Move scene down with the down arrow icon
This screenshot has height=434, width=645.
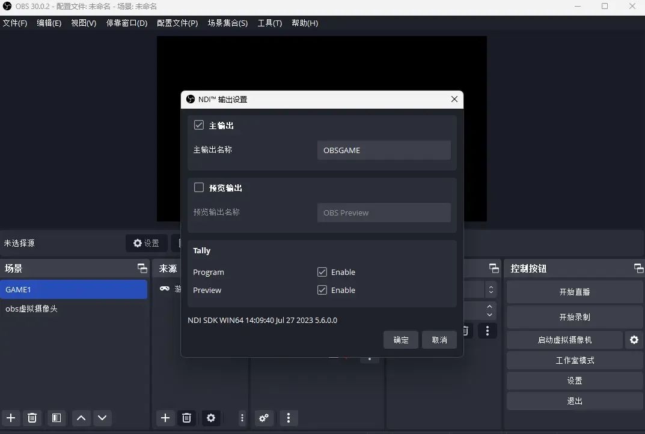102,418
